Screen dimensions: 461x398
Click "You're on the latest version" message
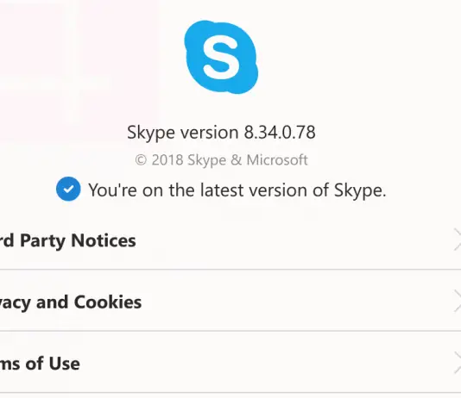click(237, 190)
